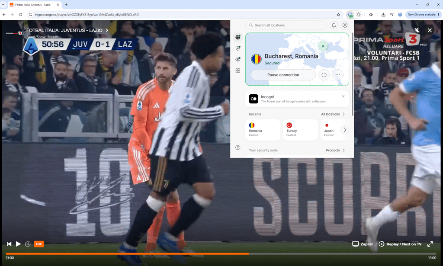The width and height of the screenshot is (443, 266).
Task: Open the Chrome profile avatar
Action: point(400,15)
